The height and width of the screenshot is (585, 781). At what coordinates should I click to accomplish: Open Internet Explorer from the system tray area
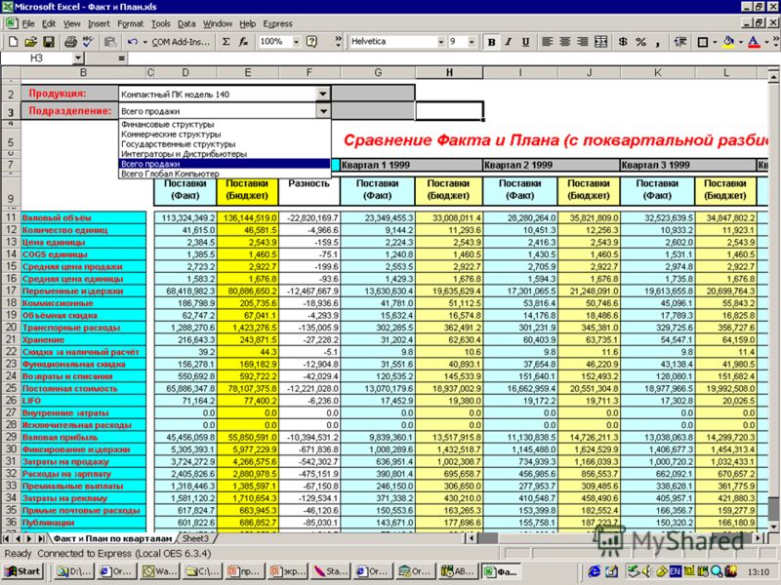click(595, 571)
